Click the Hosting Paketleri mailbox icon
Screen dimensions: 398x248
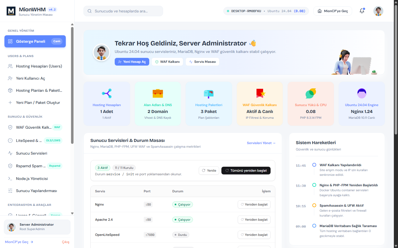pos(209,94)
